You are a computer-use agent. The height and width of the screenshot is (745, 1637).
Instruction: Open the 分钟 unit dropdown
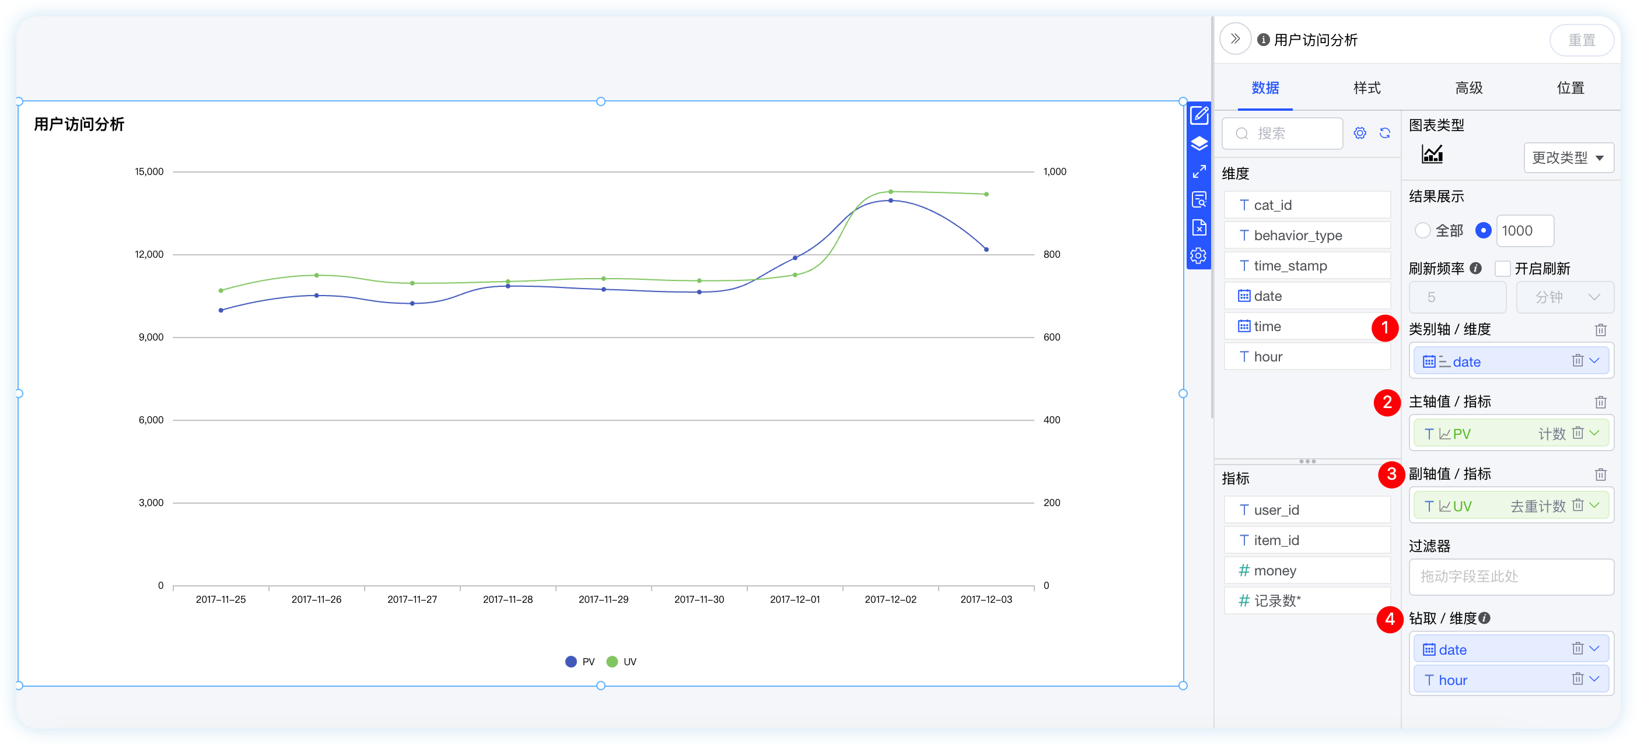coord(1564,297)
